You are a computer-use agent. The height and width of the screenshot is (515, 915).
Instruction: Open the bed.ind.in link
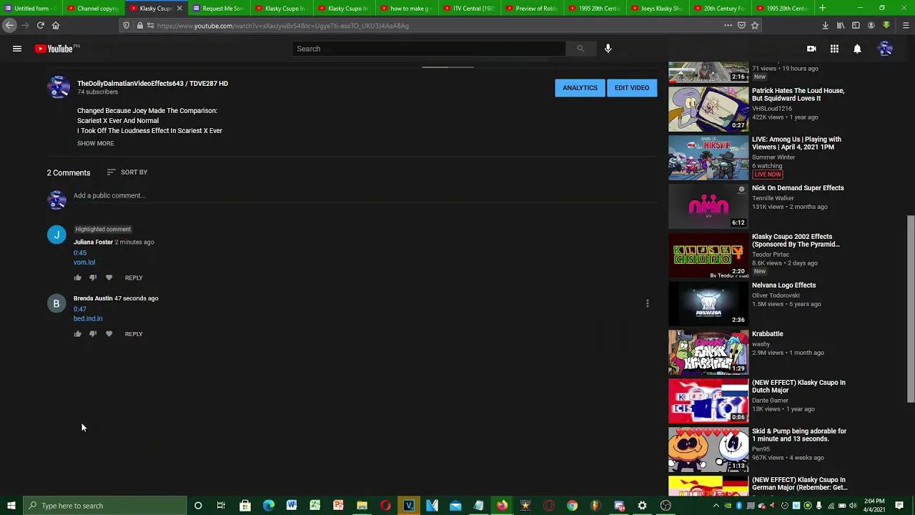click(88, 319)
